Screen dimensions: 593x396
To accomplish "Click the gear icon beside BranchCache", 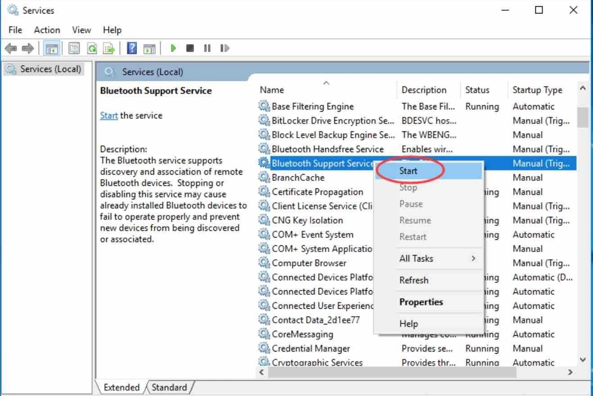I will pyautogui.click(x=264, y=177).
